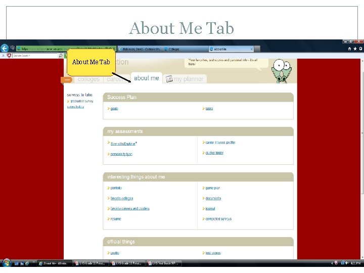Click the taskbar clock
Viewport: 364px width, 273px height.
(355, 263)
